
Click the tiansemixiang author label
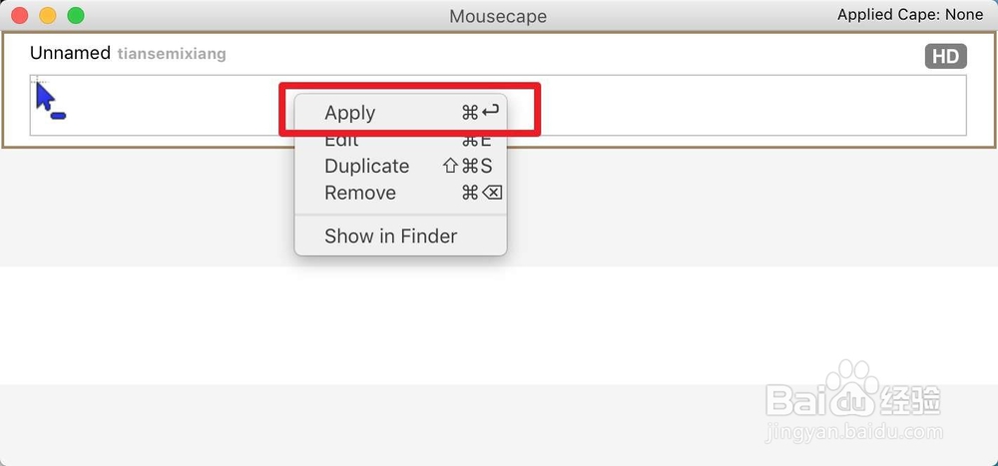(172, 54)
